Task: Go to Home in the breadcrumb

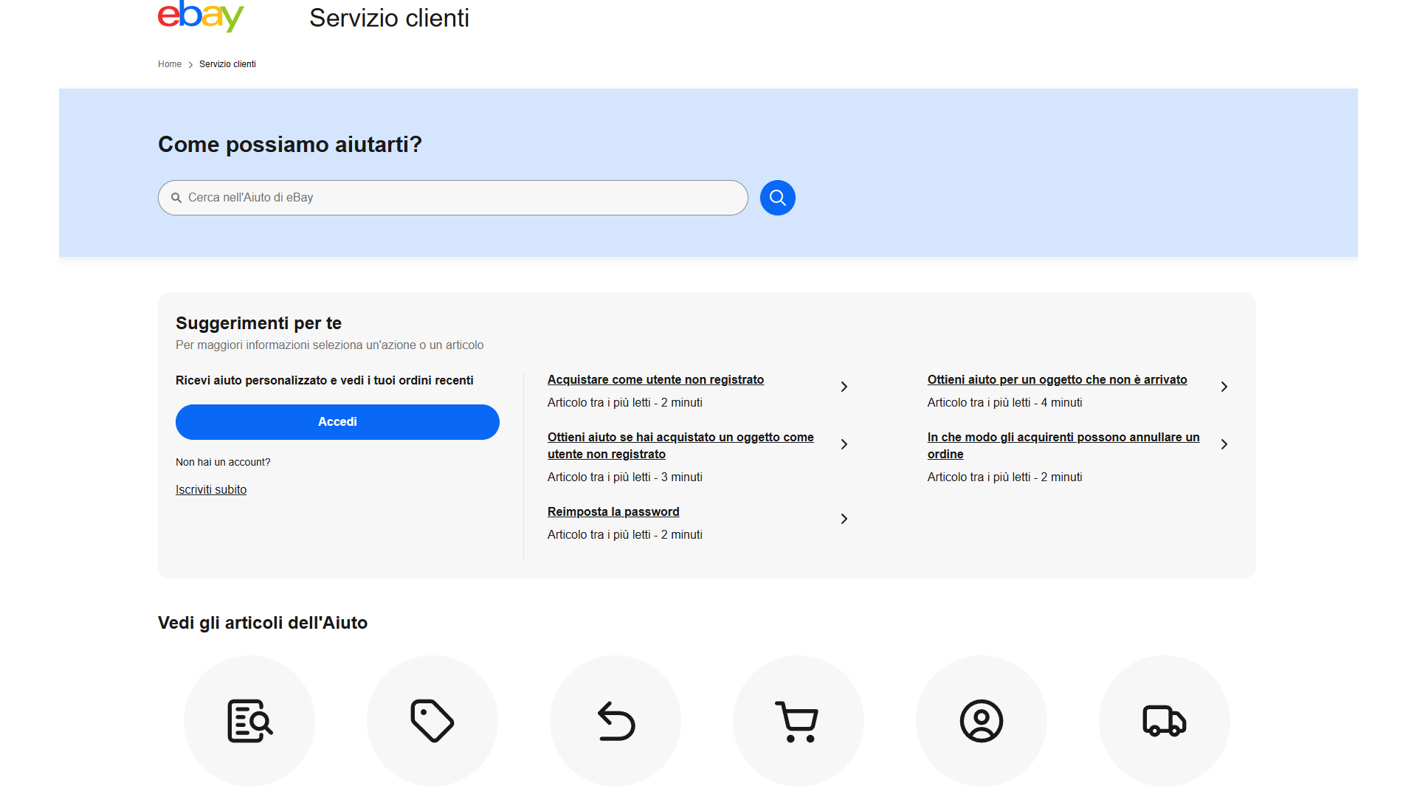Action: [170, 64]
